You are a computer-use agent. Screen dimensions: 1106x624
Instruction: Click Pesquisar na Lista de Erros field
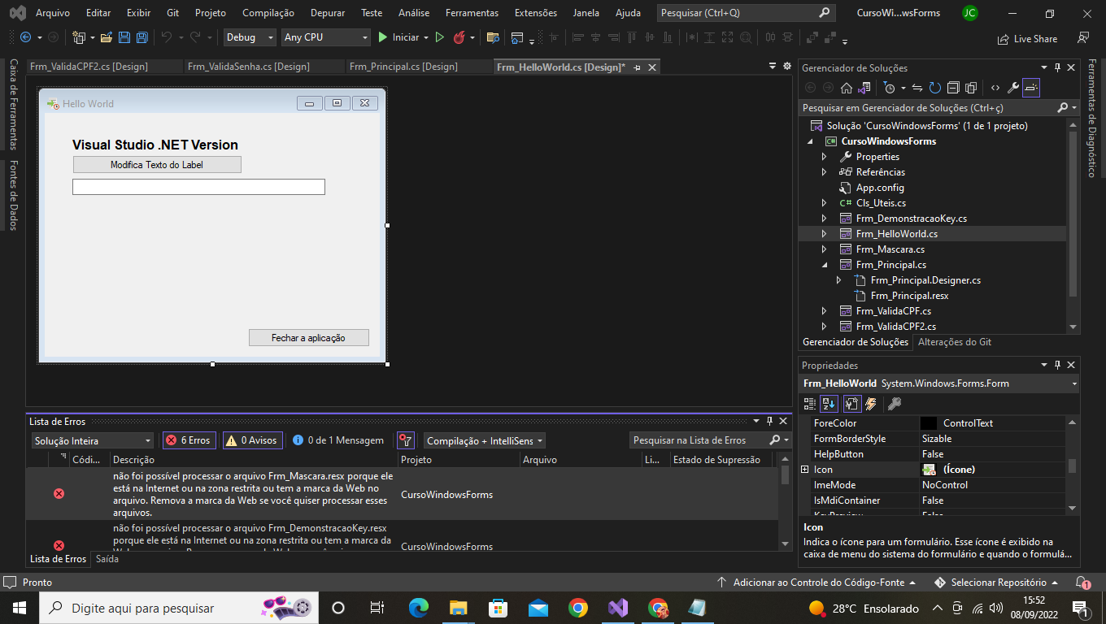click(710, 440)
